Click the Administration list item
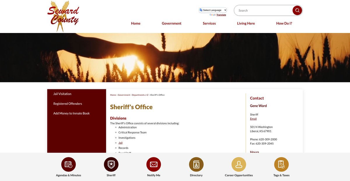 127,127
